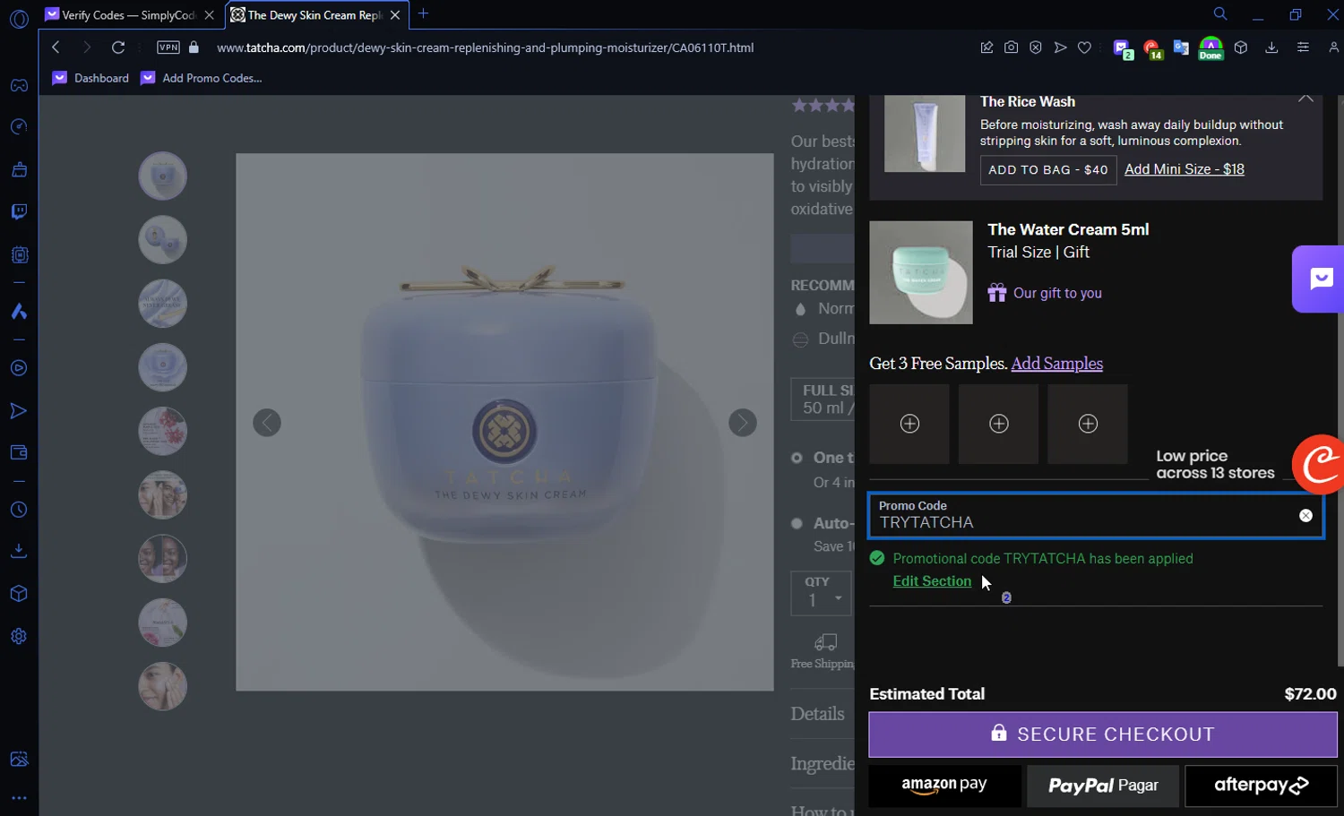Open the red price comparison widget
Viewport: 1344px width, 816px height.
click(1319, 464)
